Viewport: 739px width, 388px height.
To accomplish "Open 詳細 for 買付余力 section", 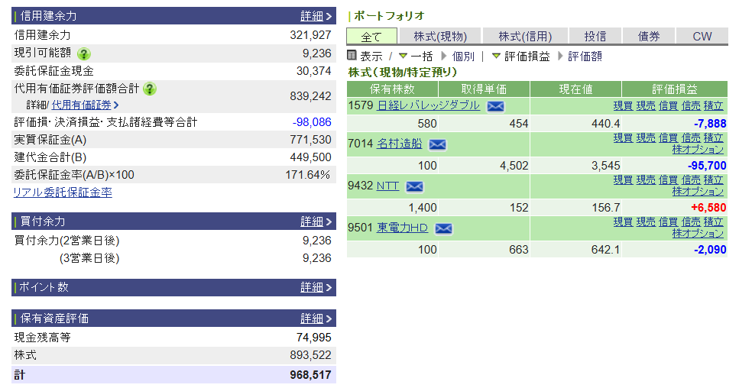I will coord(316,221).
